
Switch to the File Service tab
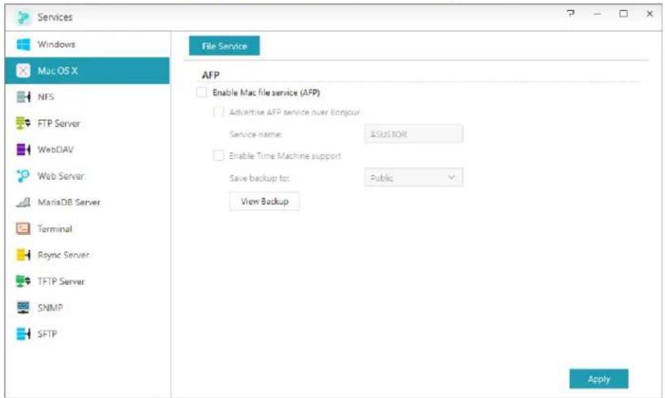coord(224,46)
